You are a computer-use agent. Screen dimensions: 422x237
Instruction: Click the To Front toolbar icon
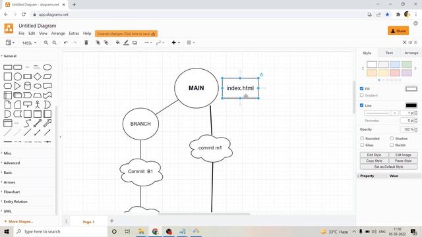tap(98, 42)
